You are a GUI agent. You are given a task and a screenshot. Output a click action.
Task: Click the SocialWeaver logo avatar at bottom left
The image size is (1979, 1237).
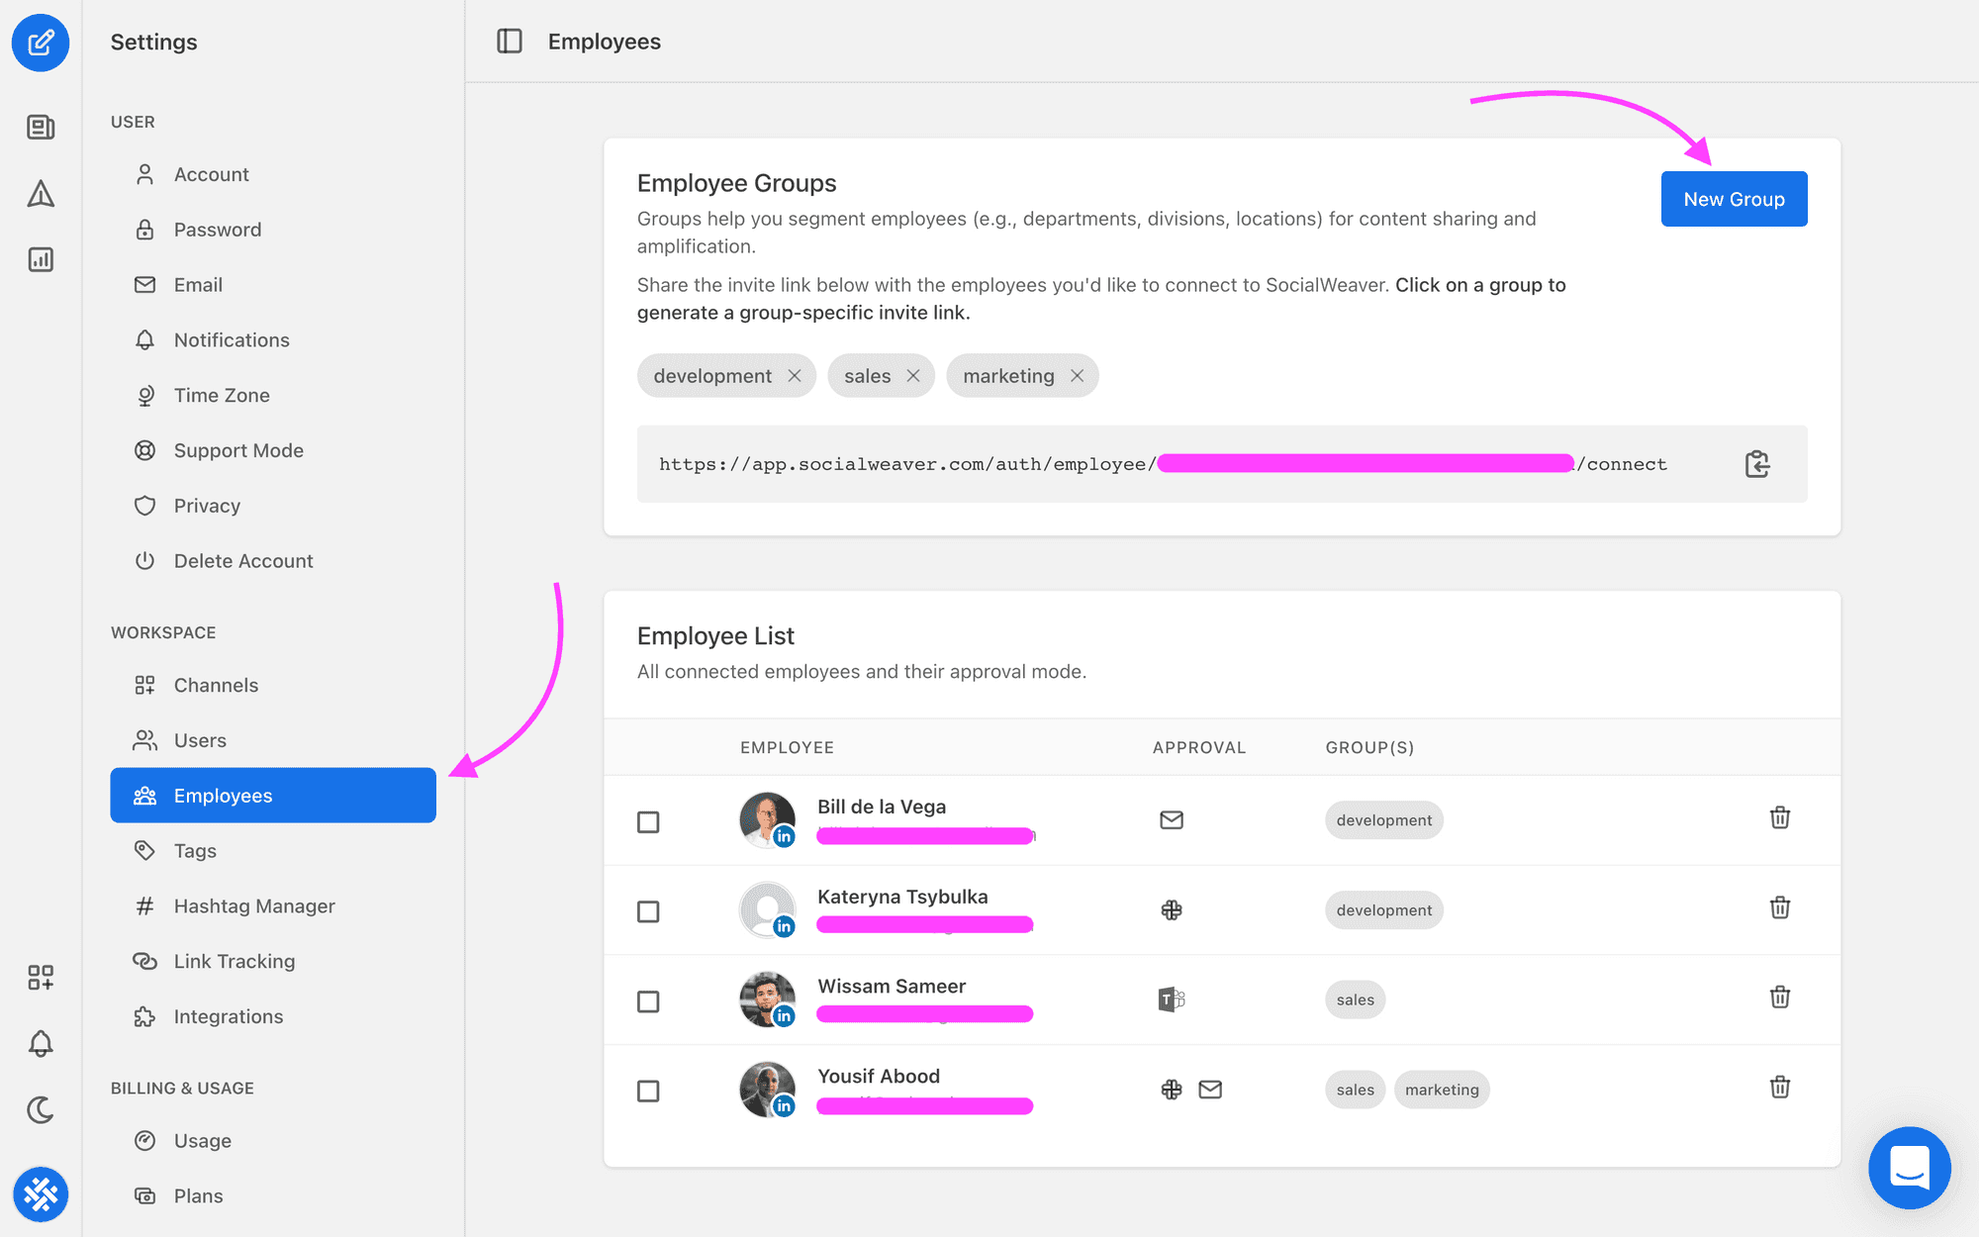point(41,1194)
